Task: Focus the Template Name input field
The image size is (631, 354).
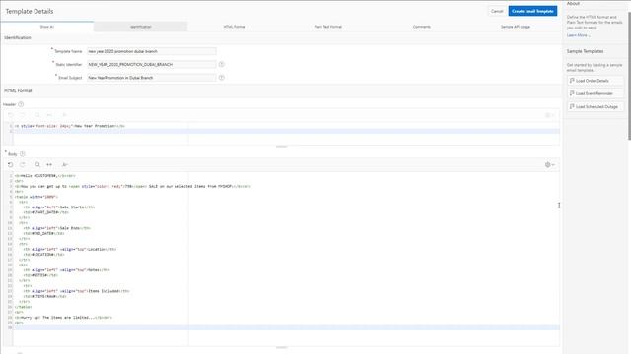Action: (151, 51)
